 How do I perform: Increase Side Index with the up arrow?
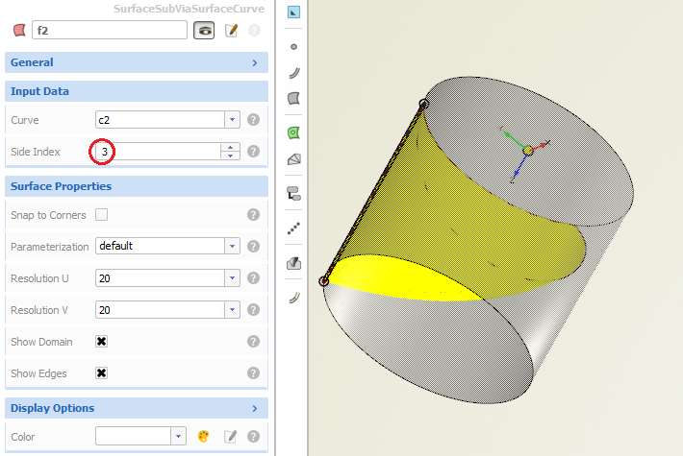click(231, 148)
